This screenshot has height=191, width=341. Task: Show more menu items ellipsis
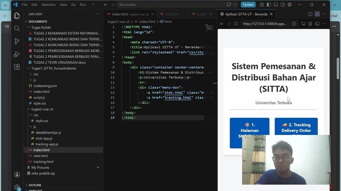click(93, 5)
